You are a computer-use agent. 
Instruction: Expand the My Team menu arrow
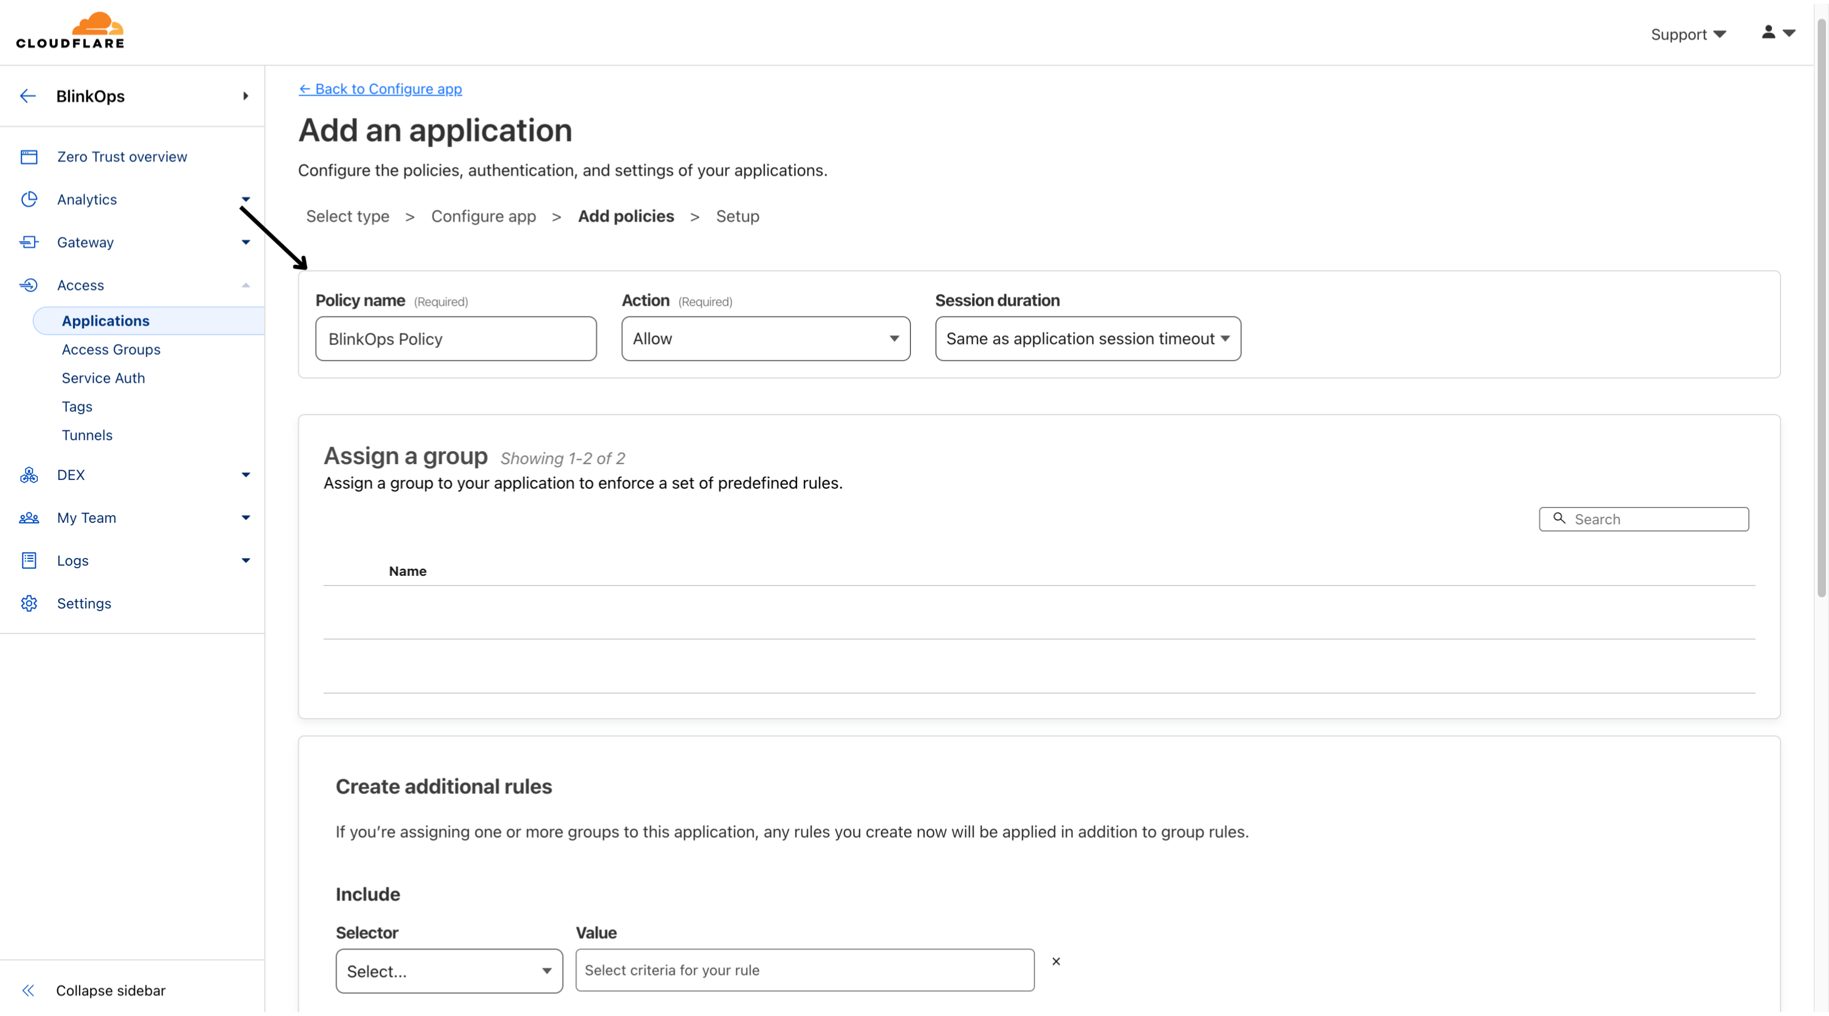245,518
